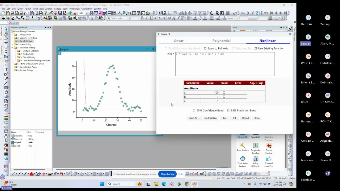Click the New Project icon in toolbar
The width and height of the screenshot is (340, 191).
coord(3,13)
